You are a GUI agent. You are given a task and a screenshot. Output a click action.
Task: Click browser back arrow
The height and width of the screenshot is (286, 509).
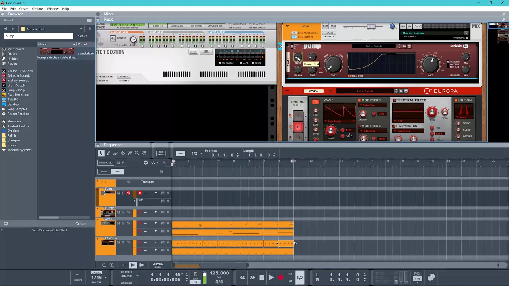(5, 29)
